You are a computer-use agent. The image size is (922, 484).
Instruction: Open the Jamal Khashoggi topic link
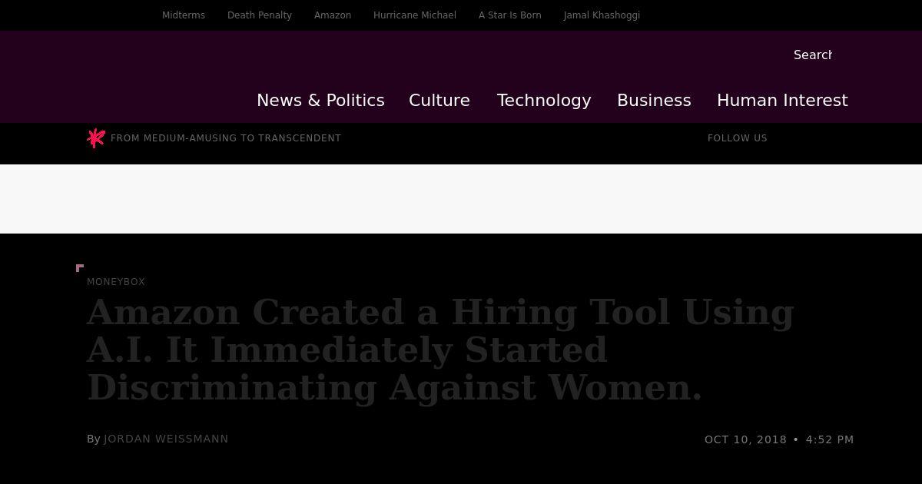(602, 15)
